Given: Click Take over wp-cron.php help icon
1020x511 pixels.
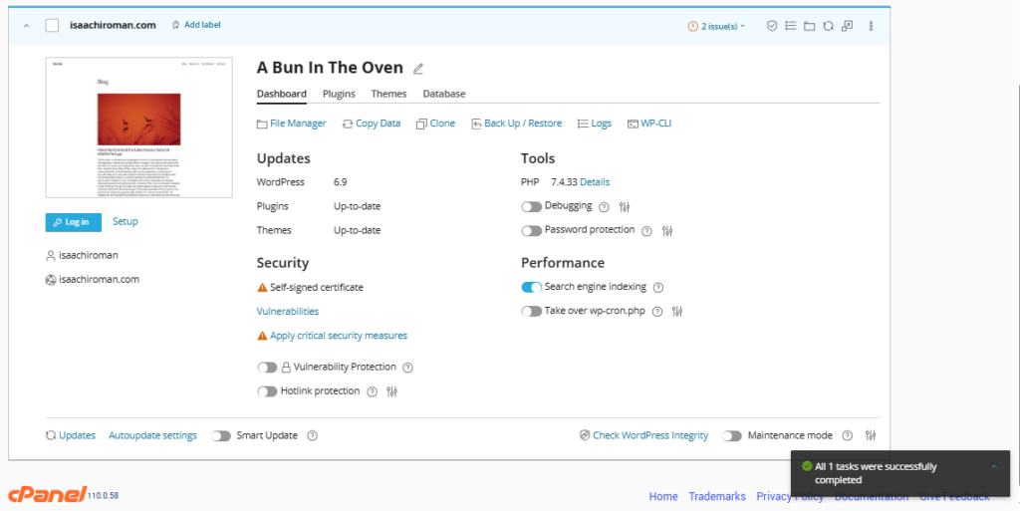Looking at the screenshot, I should point(657,312).
